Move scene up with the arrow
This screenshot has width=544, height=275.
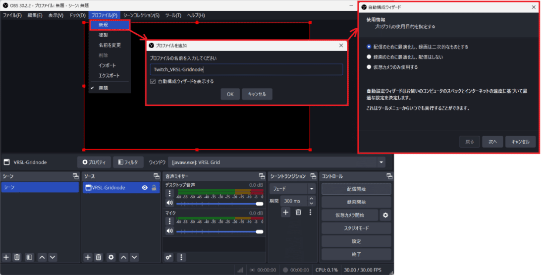click(x=42, y=257)
